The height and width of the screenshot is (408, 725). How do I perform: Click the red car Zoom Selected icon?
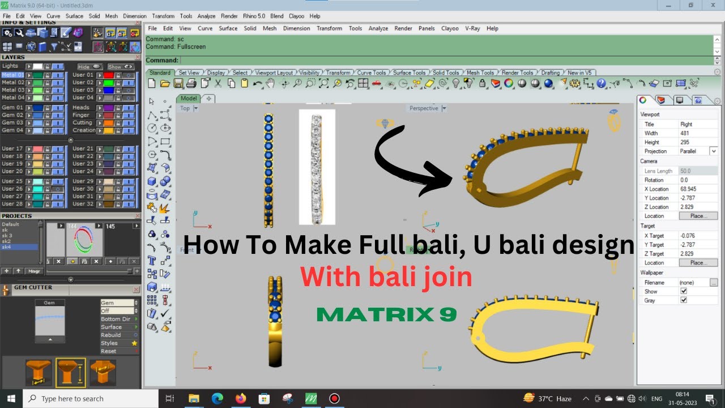coord(376,83)
